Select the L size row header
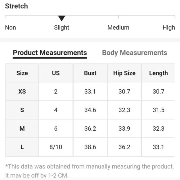180x180 pixels. 22,147
